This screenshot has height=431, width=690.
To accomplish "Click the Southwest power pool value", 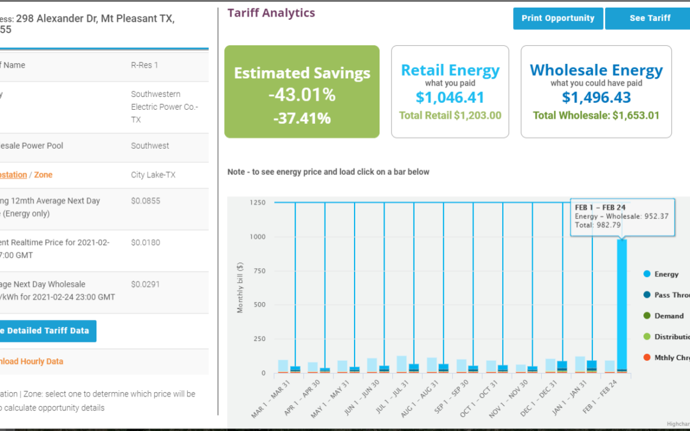I will 149,146.
